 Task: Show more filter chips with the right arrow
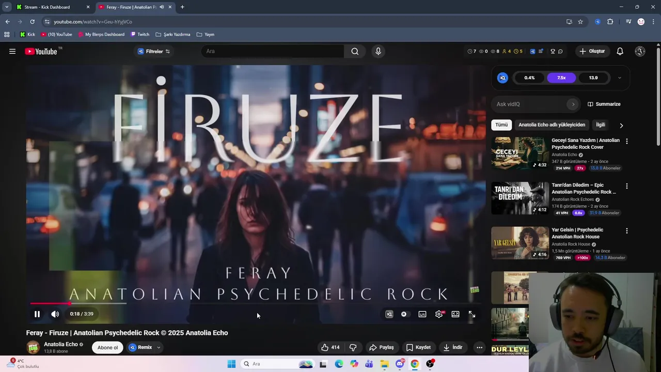(621, 125)
